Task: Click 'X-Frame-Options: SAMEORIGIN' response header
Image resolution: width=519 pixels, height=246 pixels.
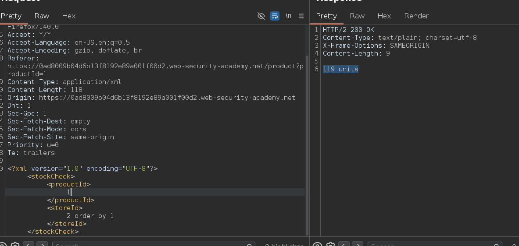Action: pos(376,46)
